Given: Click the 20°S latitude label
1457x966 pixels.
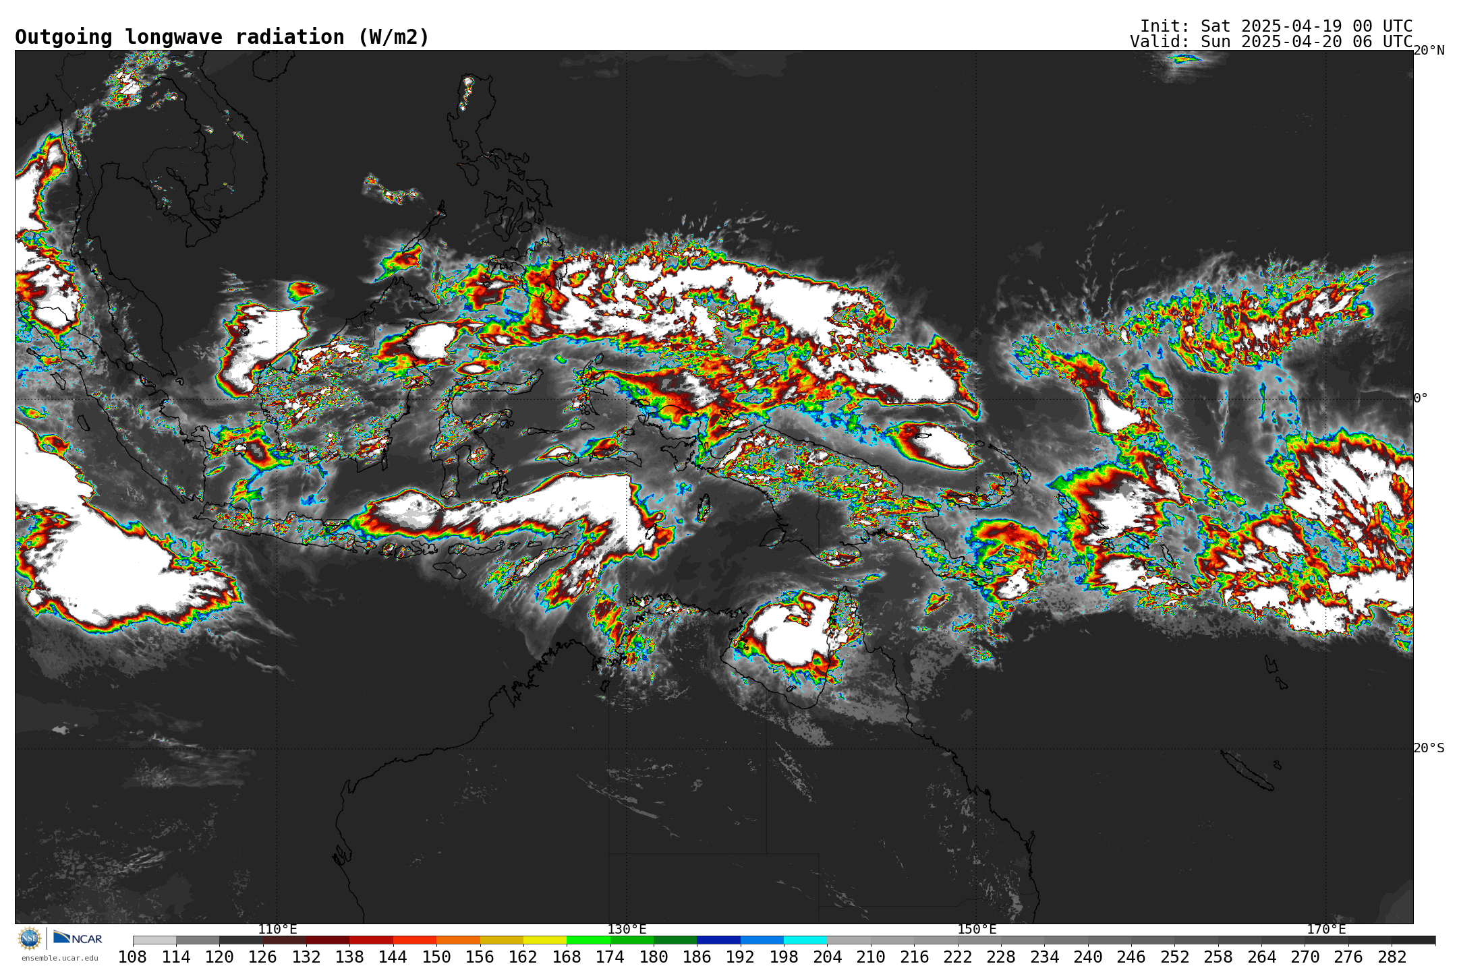Looking at the screenshot, I should [1429, 748].
